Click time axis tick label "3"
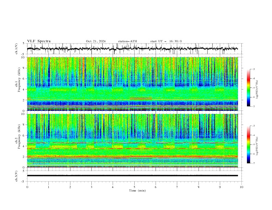 (x=91, y=187)
